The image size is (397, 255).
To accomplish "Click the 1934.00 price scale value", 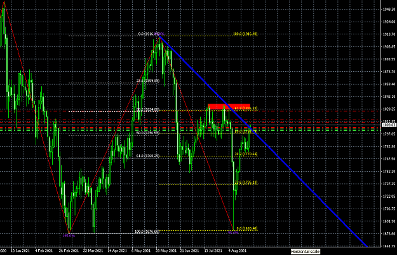I will tap(389, 22).
